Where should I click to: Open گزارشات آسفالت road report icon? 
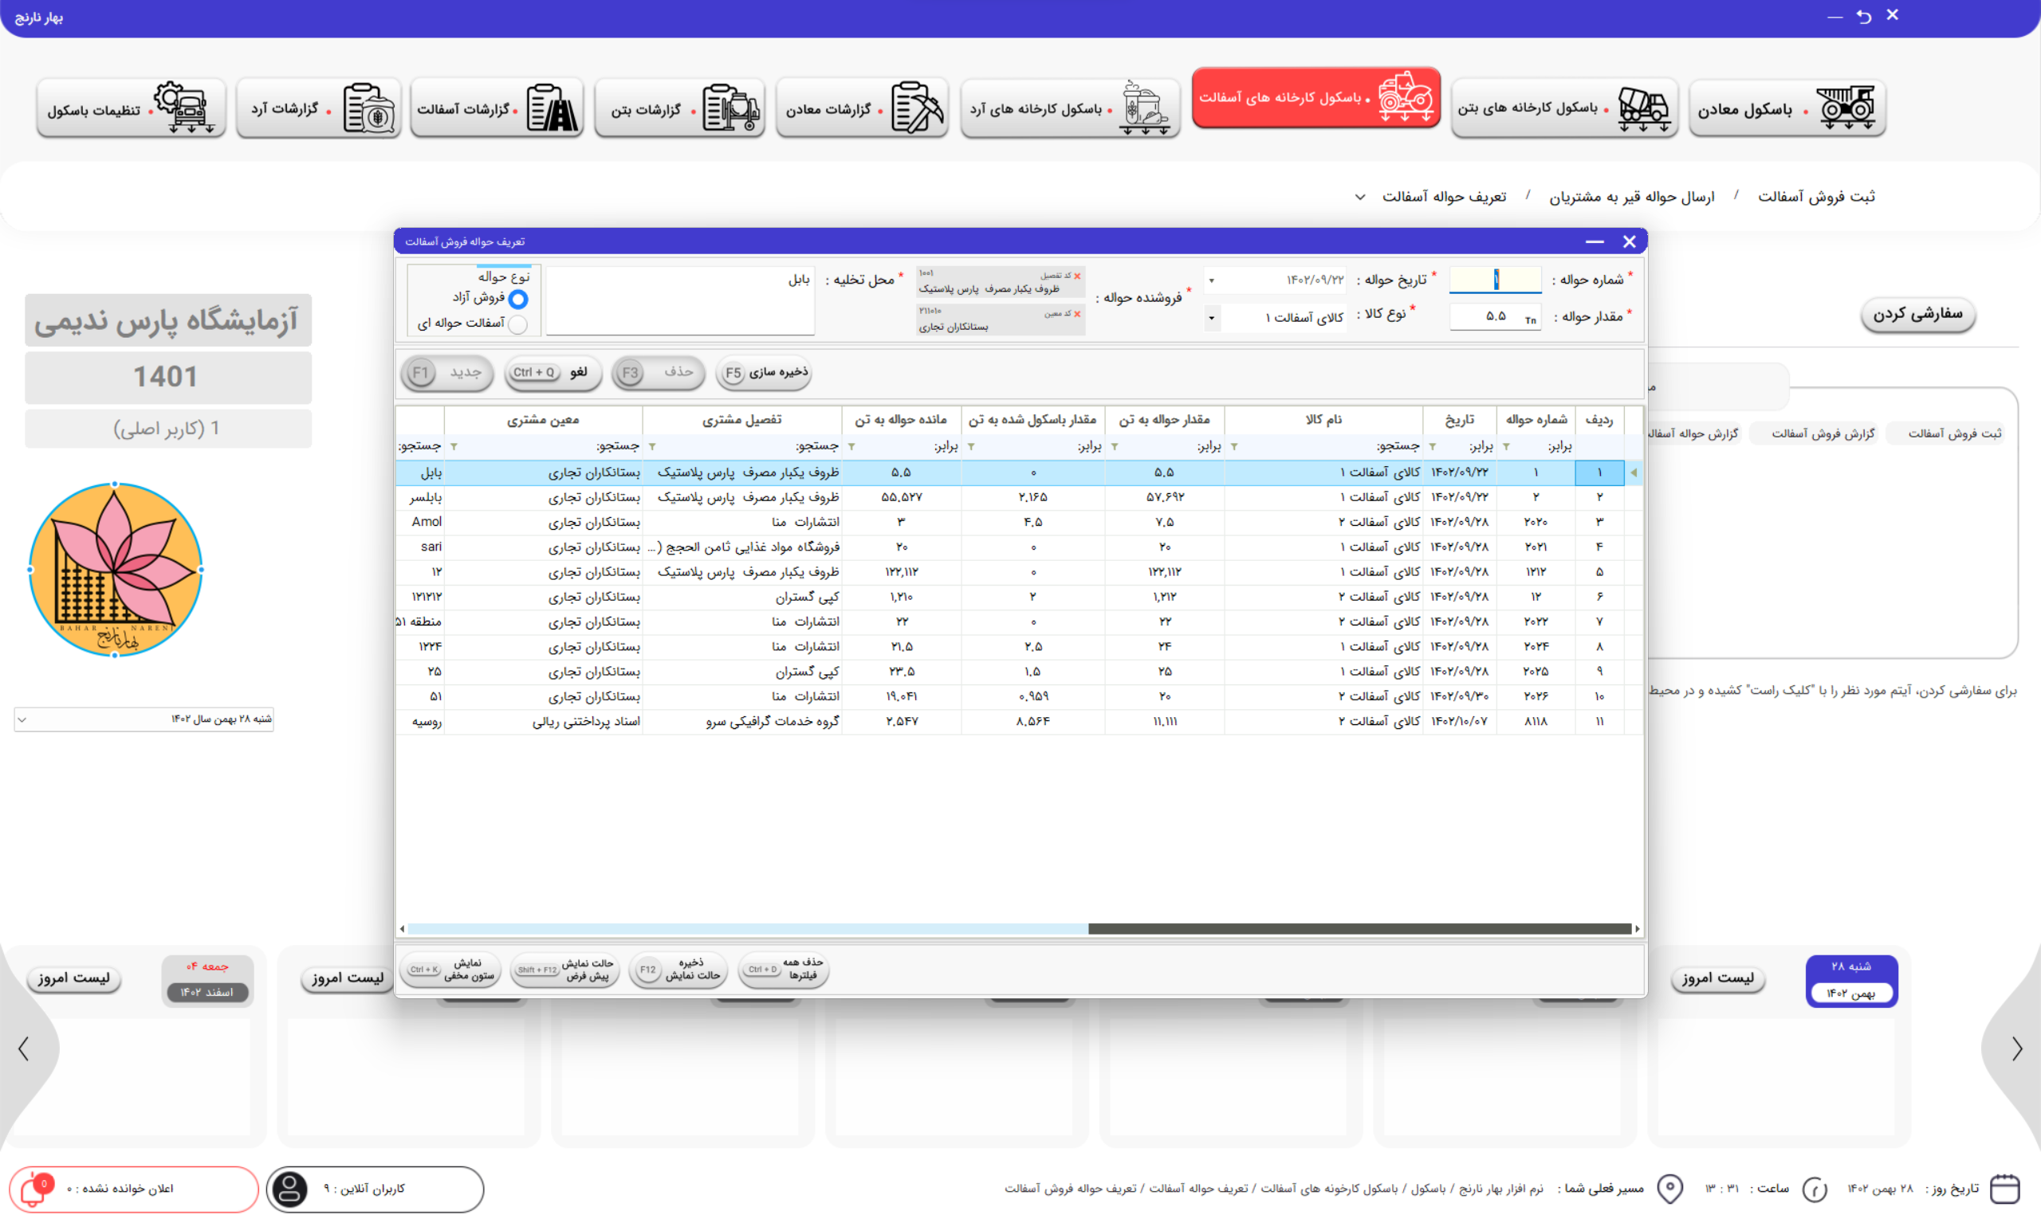tap(551, 107)
